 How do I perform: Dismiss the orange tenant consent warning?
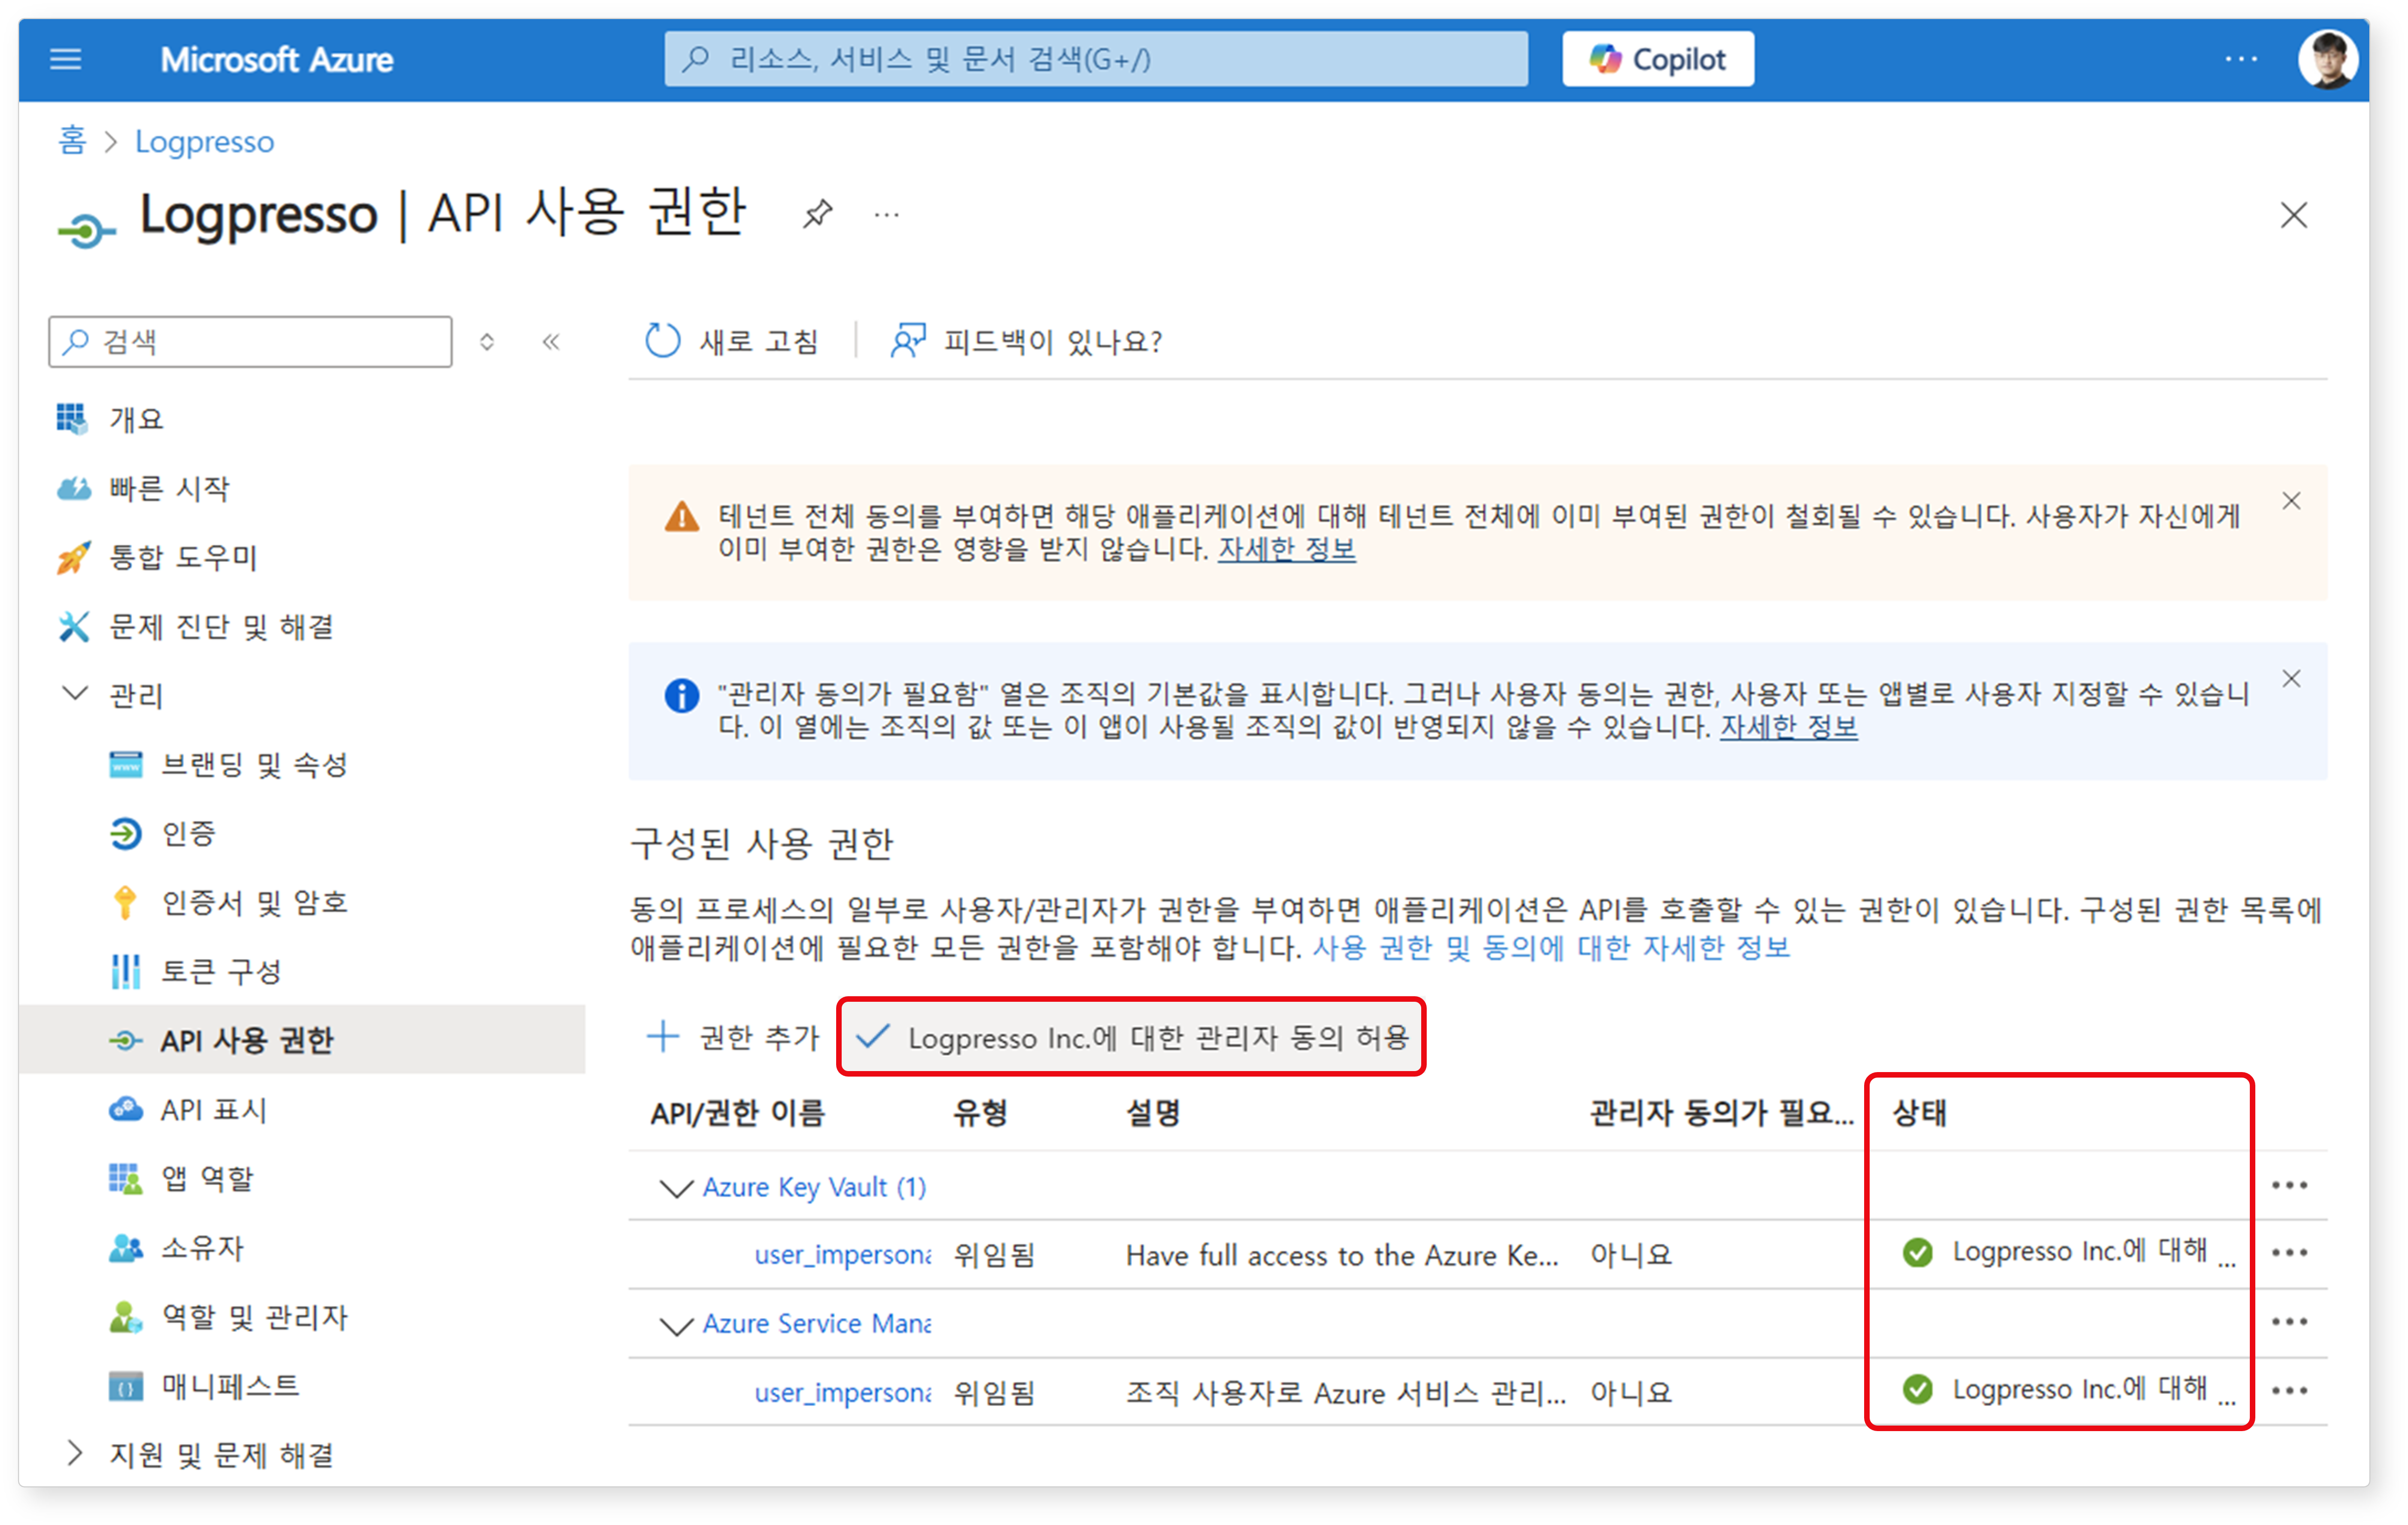[2292, 501]
